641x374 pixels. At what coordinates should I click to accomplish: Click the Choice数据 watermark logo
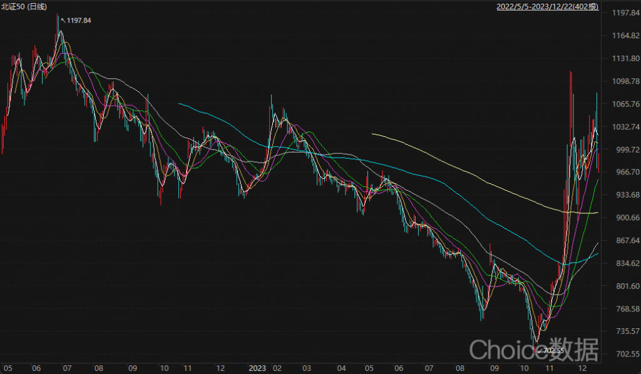[x=534, y=348]
